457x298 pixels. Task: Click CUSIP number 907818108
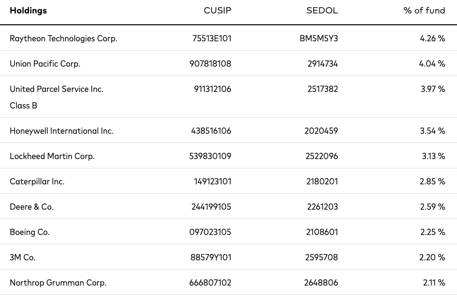pyautogui.click(x=210, y=64)
